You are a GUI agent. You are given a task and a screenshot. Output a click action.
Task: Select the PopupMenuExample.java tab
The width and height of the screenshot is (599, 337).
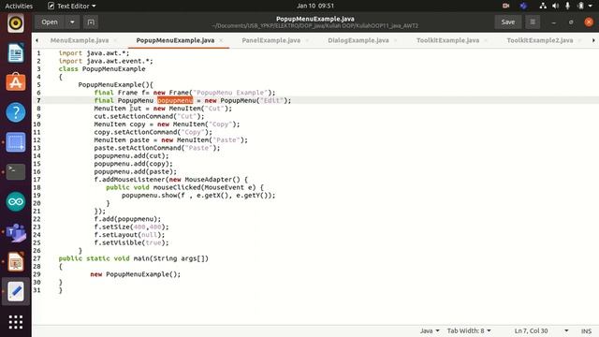tap(175, 40)
